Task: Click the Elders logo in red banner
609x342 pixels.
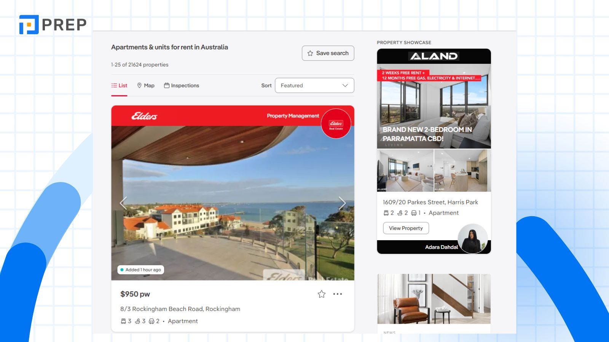Action: (x=144, y=116)
